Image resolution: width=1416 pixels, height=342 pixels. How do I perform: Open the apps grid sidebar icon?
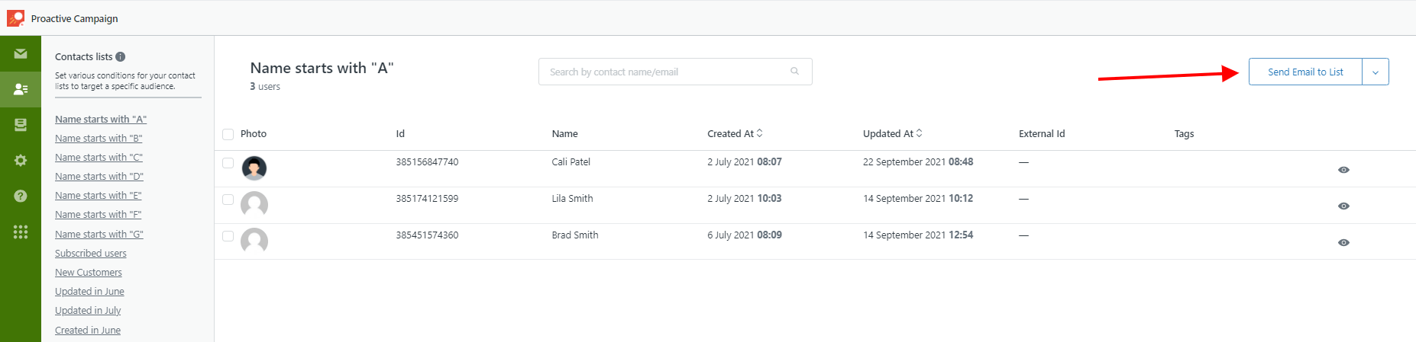coord(21,232)
